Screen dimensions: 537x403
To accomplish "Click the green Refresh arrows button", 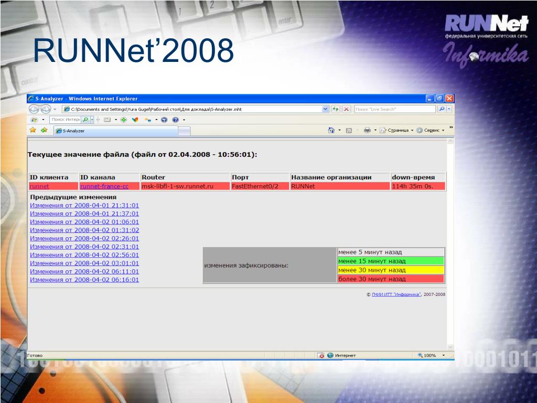I will (x=336, y=109).
